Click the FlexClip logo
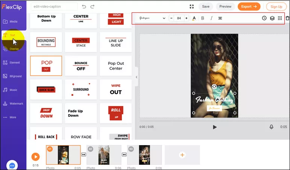Viewport: 290px width, 170px height. 12,7
